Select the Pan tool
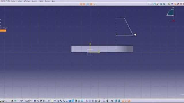The height and width of the screenshot is (103, 184). tap(55, 101)
